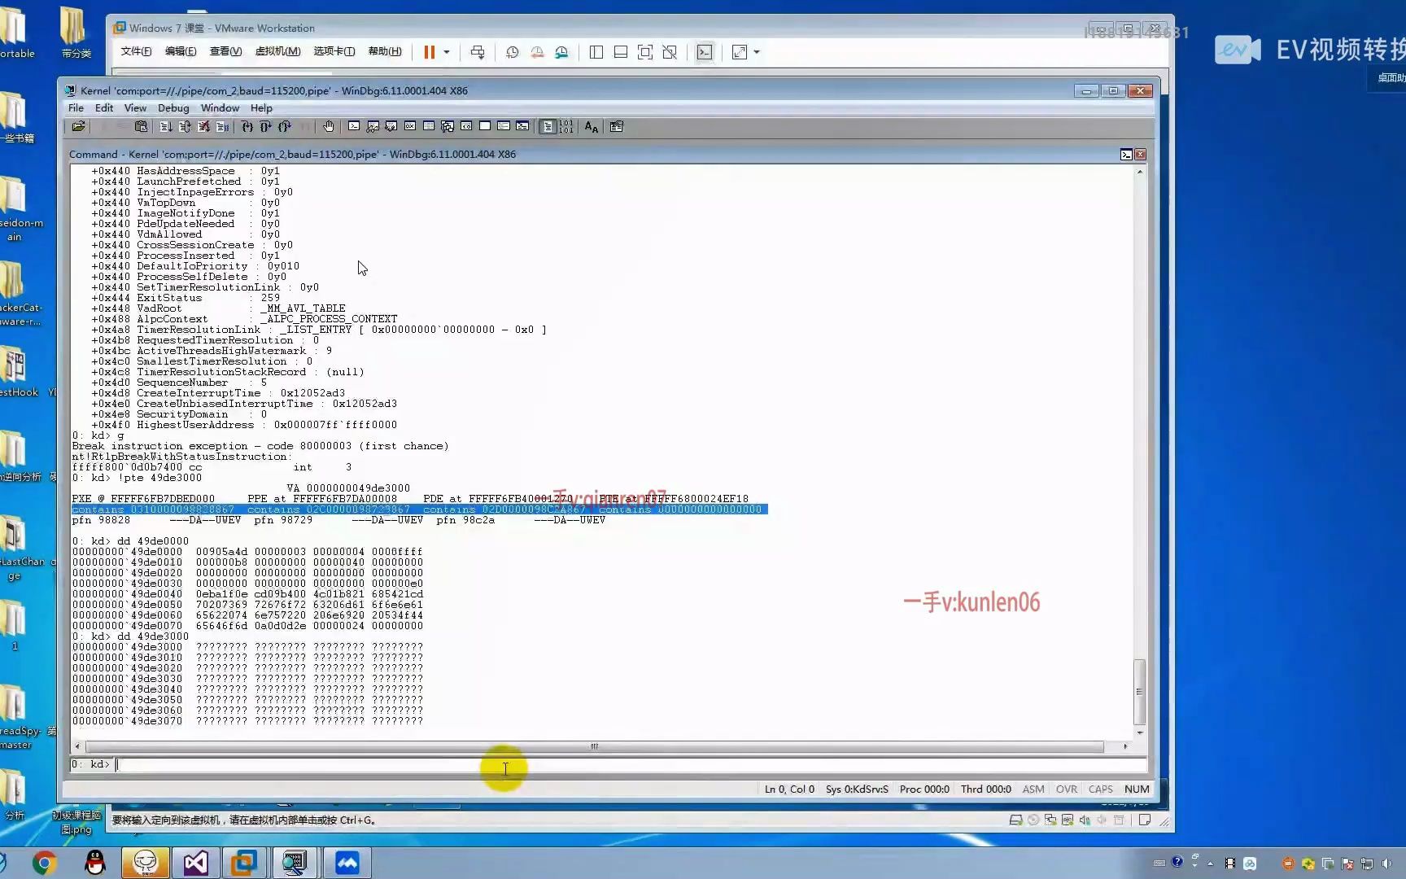Toggle Source mode on button

(548, 126)
